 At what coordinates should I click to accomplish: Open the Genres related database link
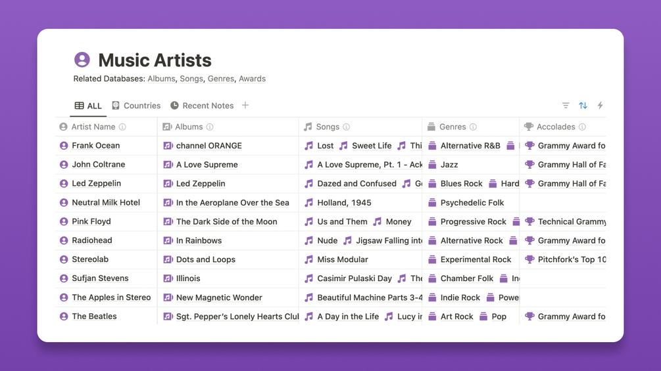[x=221, y=79]
